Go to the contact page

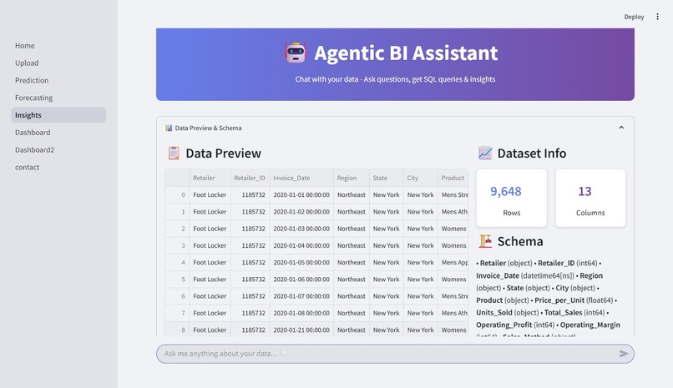(x=27, y=167)
